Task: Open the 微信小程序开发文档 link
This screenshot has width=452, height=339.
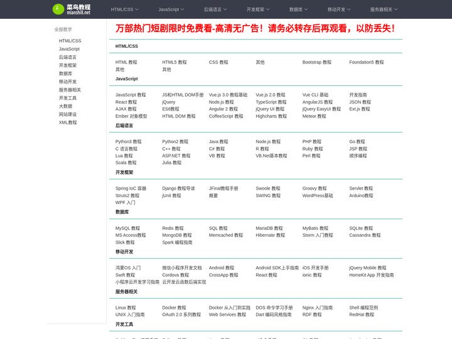Action: click(182, 268)
